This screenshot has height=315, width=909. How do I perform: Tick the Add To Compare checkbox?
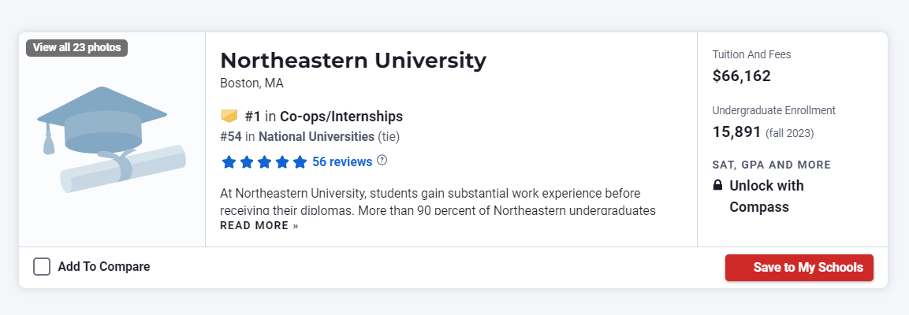point(42,267)
